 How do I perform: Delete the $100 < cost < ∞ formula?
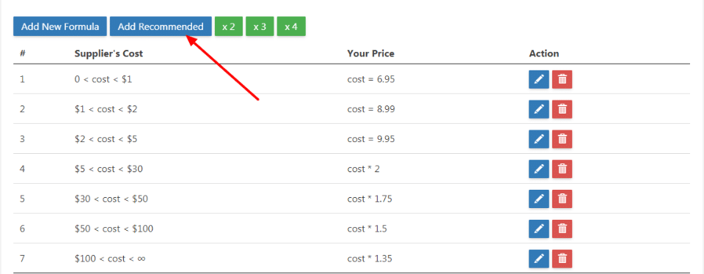562,259
